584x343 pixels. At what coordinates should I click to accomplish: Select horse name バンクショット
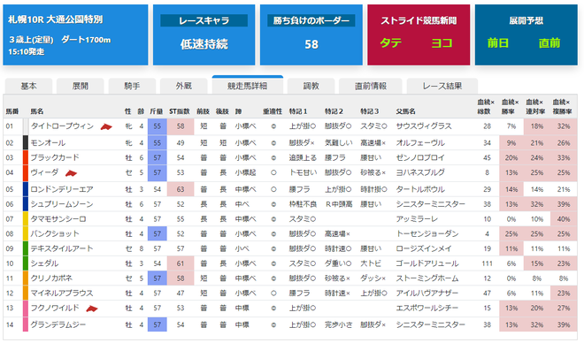coord(55,234)
